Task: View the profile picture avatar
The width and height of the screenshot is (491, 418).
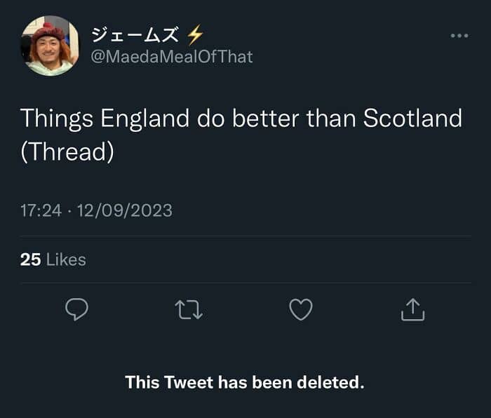Action: pos(50,46)
